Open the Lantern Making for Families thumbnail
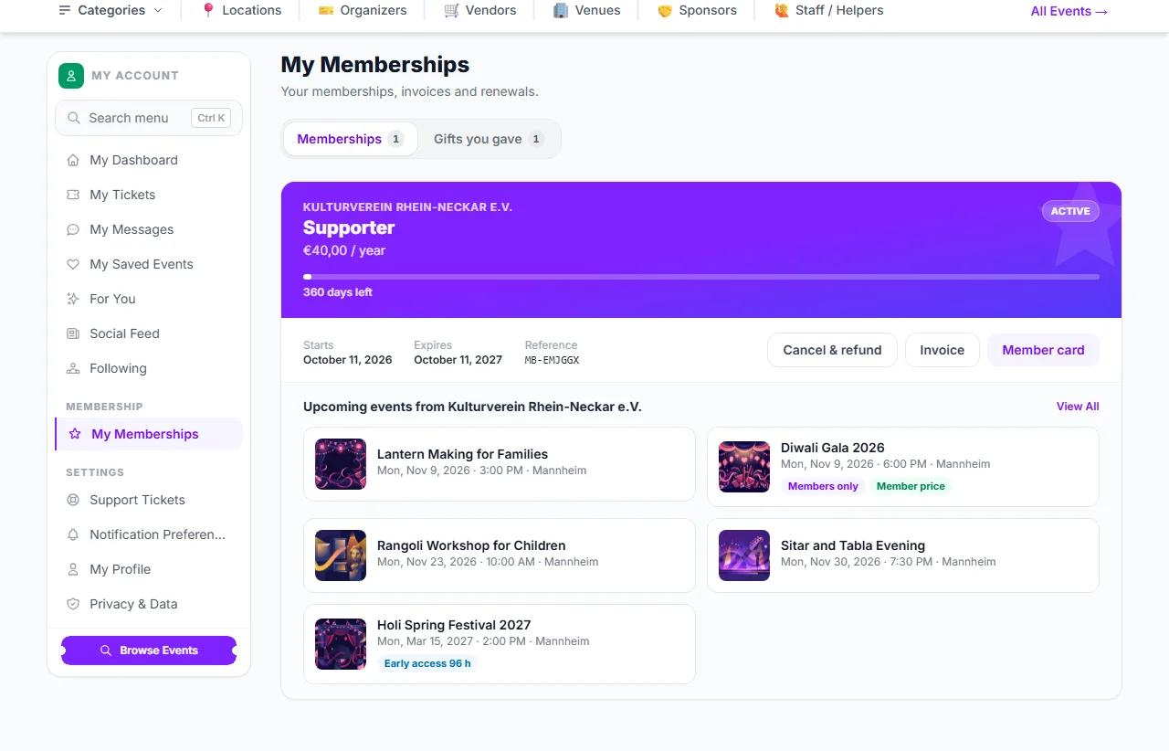The height and width of the screenshot is (751, 1169). (x=341, y=464)
